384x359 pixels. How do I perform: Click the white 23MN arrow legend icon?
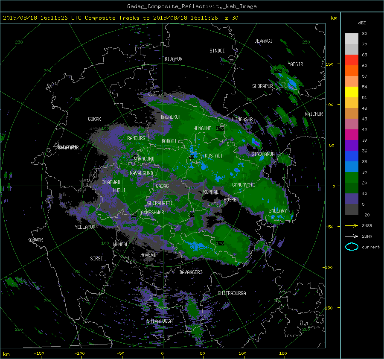click(352, 236)
